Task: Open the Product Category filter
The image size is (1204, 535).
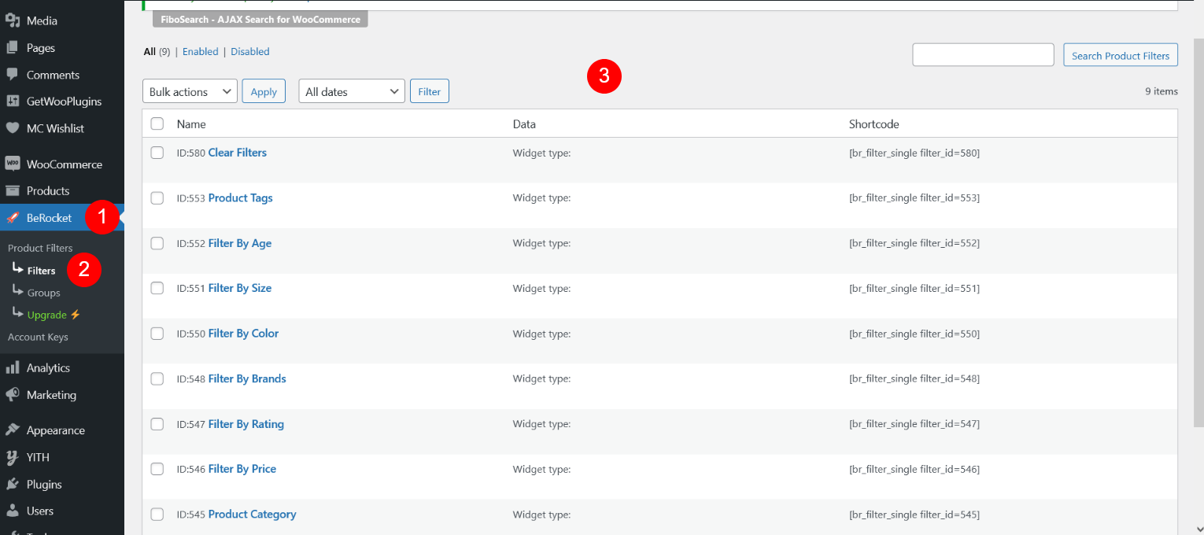Action: pyautogui.click(x=253, y=515)
